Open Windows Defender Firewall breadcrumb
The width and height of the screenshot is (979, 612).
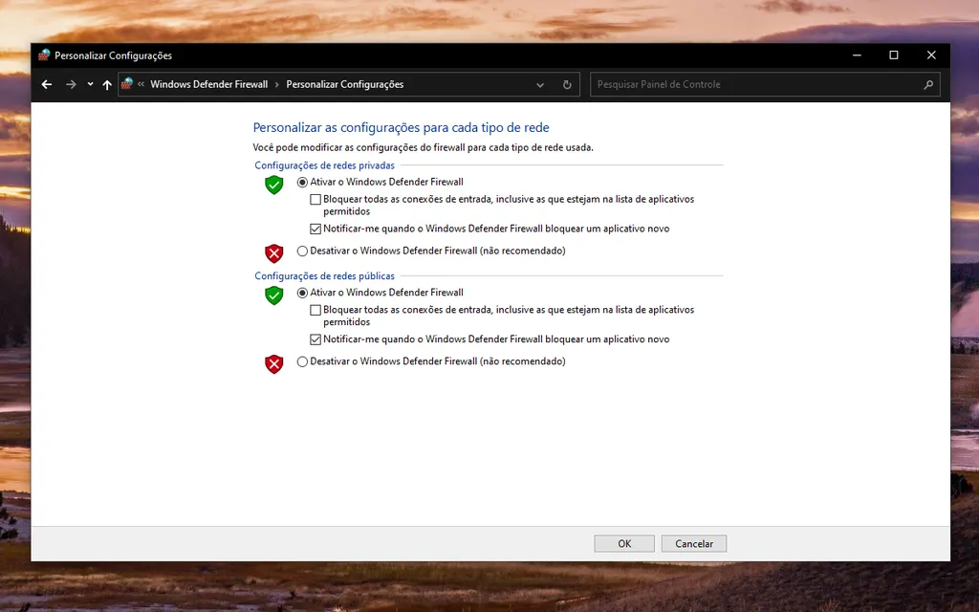pos(208,84)
